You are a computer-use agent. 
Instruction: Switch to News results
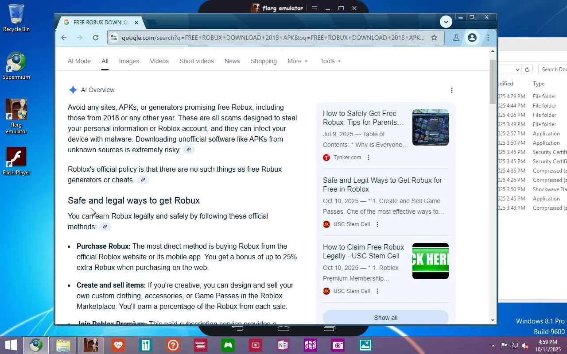pos(232,61)
